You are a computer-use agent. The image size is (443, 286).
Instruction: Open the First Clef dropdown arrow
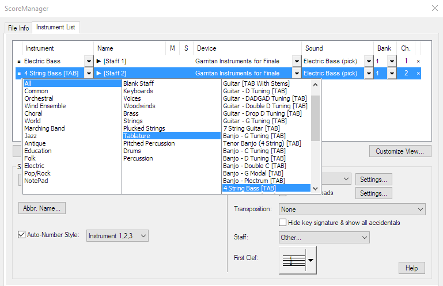(311, 260)
